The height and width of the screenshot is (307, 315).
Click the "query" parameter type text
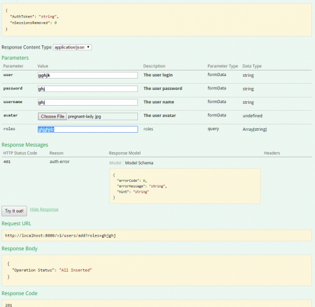click(214, 129)
